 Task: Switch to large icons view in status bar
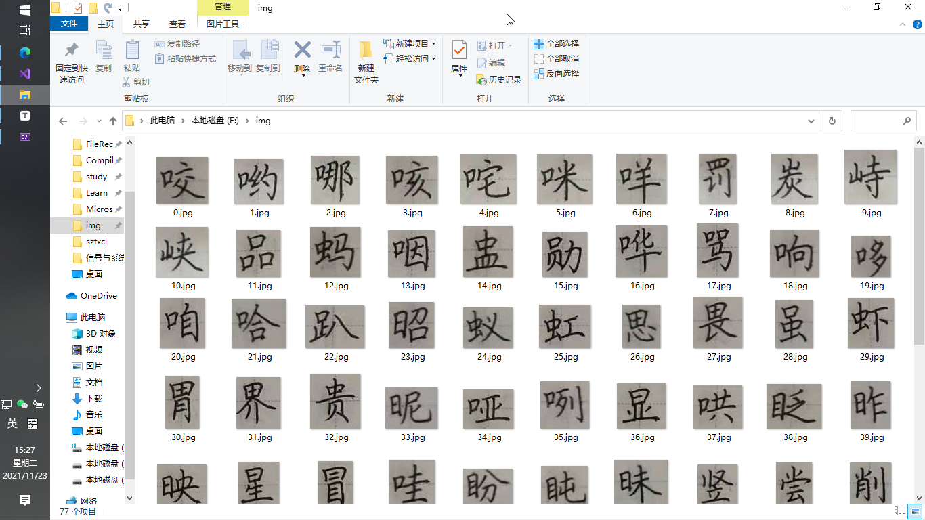916,511
